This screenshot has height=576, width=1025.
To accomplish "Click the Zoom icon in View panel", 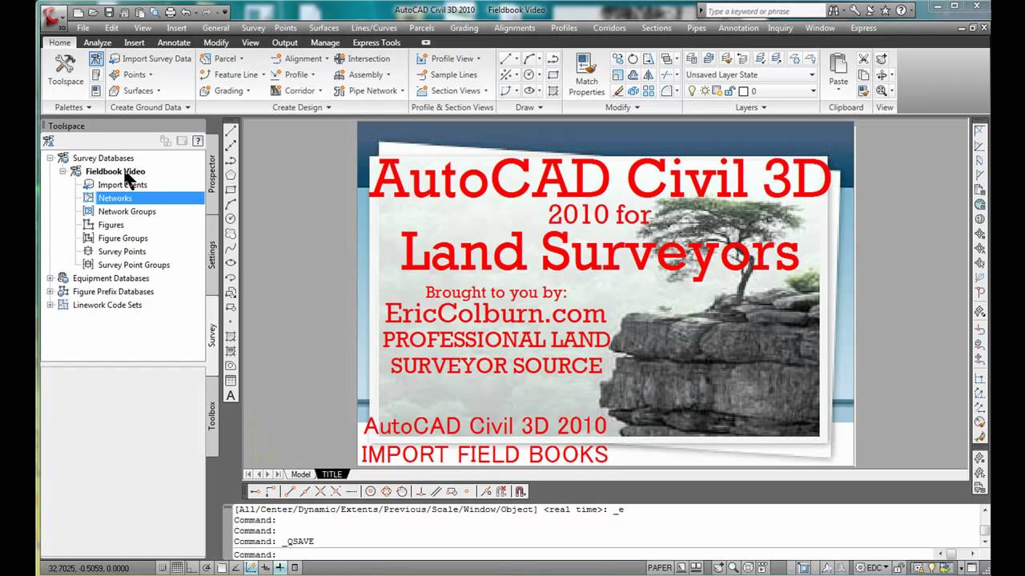I will pyautogui.click(x=881, y=90).
